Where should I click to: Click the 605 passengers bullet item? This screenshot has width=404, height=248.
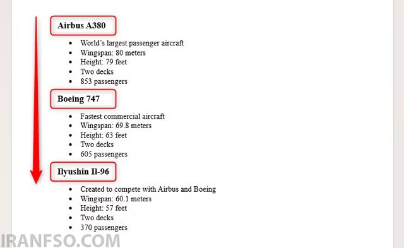point(104,154)
